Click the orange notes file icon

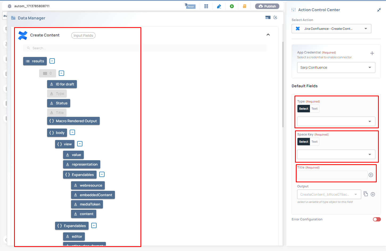pyautogui.click(x=244, y=6)
